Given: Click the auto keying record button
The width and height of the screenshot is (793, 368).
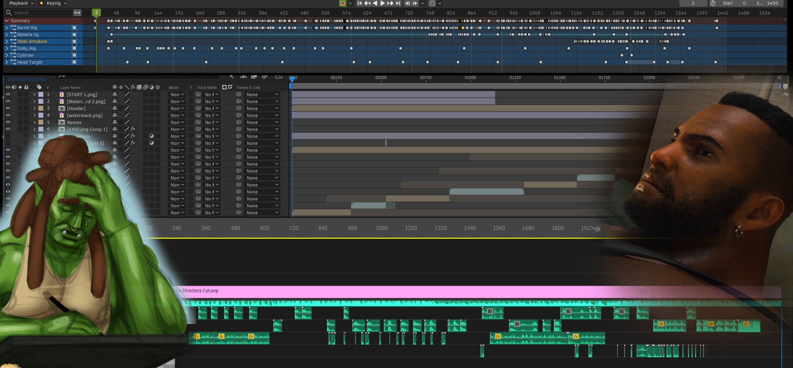Looking at the screenshot, I should (342, 3).
